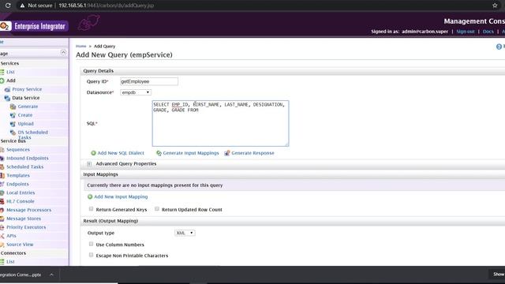Open HL7 Console menu item
The height and width of the screenshot is (284, 505).
[21, 201]
